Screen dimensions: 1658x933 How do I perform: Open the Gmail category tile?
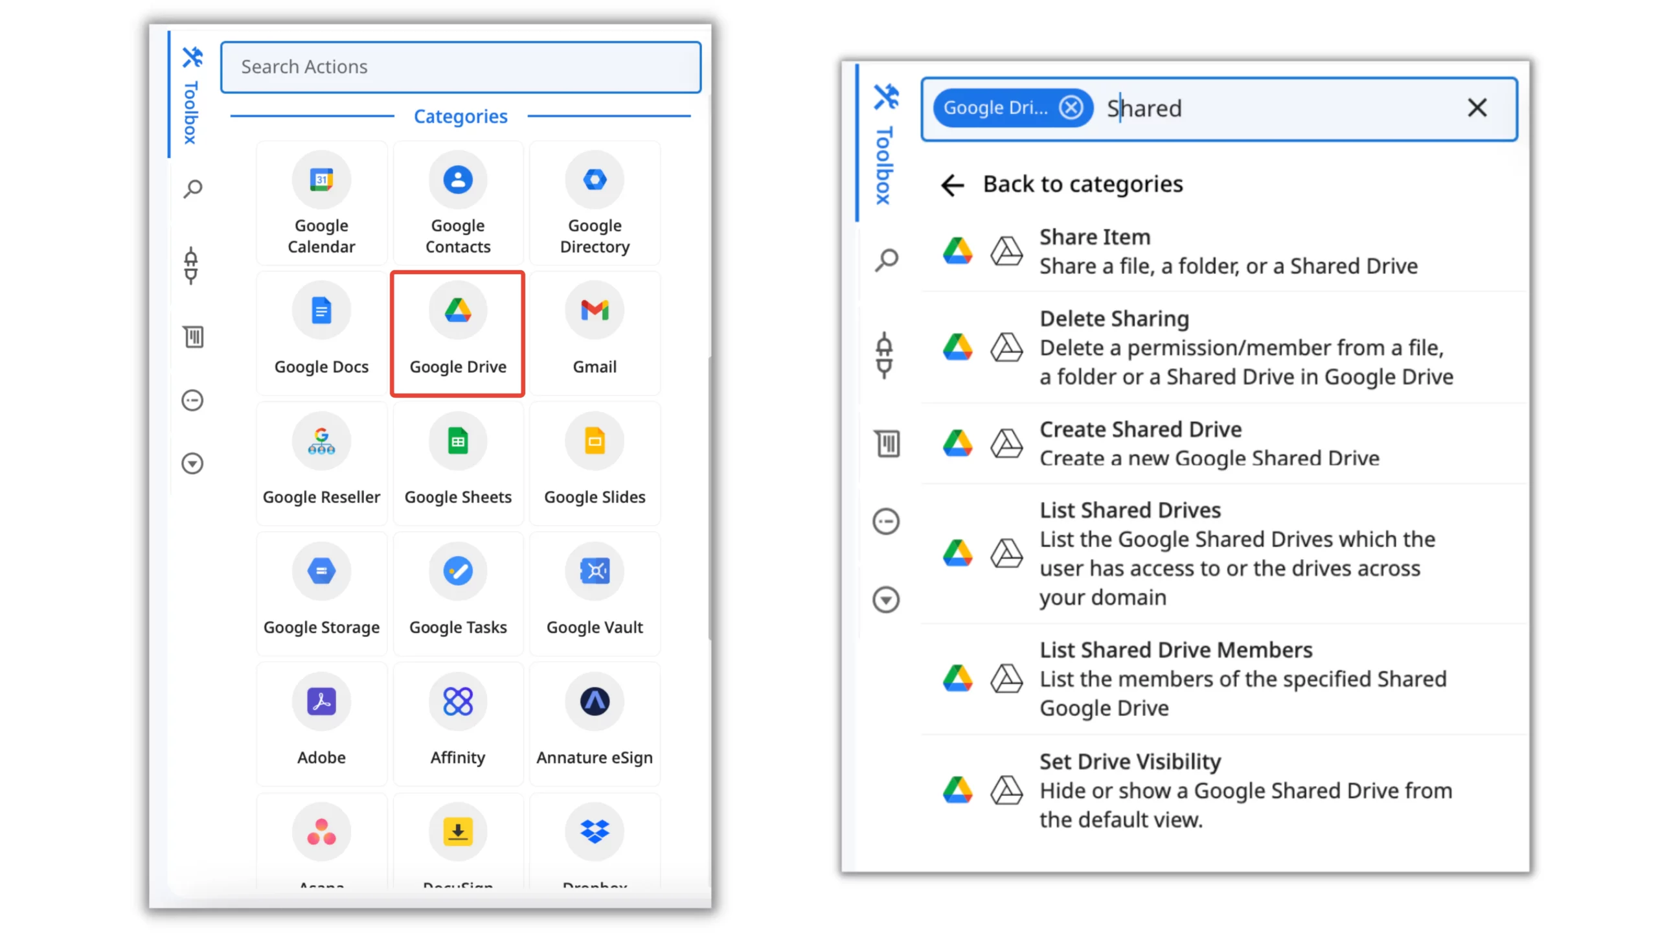tap(594, 333)
